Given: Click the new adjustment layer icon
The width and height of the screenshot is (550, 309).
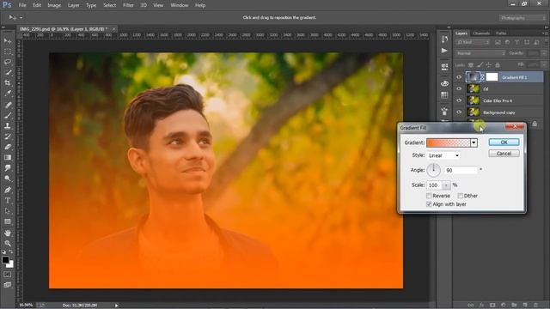Looking at the screenshot, I should point(504,306).
